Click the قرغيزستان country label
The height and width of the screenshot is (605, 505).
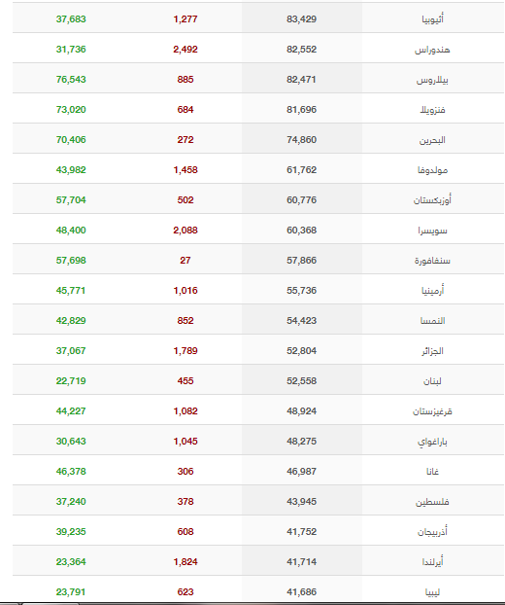click(x=432, y=411)
